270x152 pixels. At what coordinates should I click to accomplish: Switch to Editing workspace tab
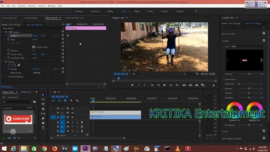(x=110, y=11)
